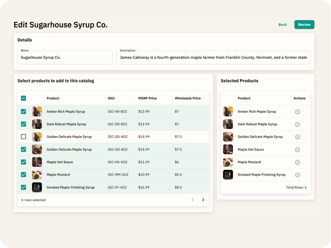This screenshot has height=248, width=331.
Task: Go back using the Back link
Action: point(282,25)
